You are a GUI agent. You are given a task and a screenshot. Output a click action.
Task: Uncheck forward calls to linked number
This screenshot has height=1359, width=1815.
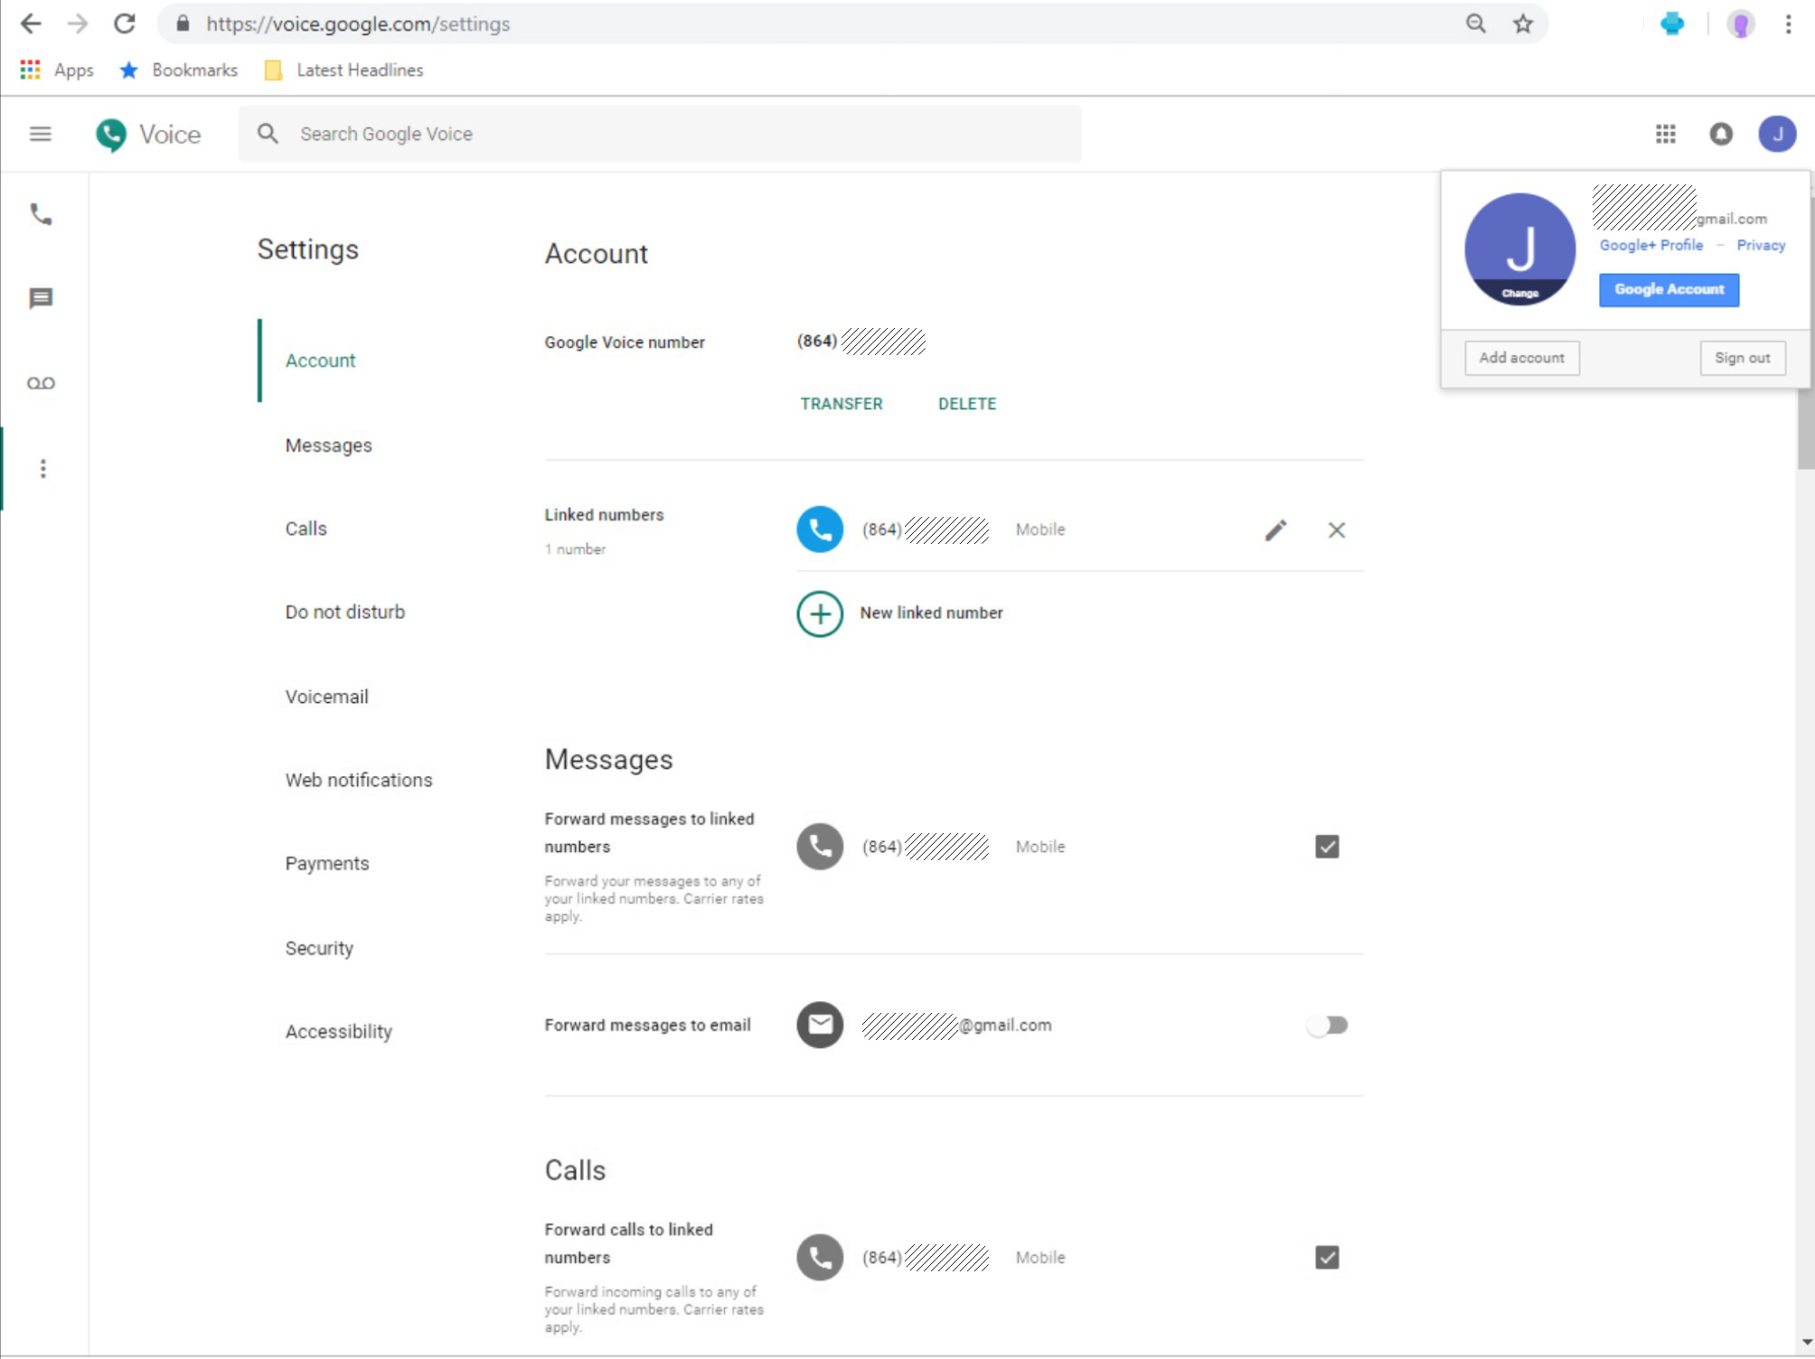coord(1326,1257)
